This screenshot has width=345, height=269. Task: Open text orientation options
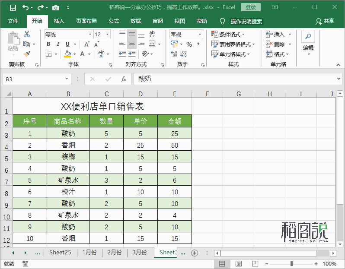[145, 54]
